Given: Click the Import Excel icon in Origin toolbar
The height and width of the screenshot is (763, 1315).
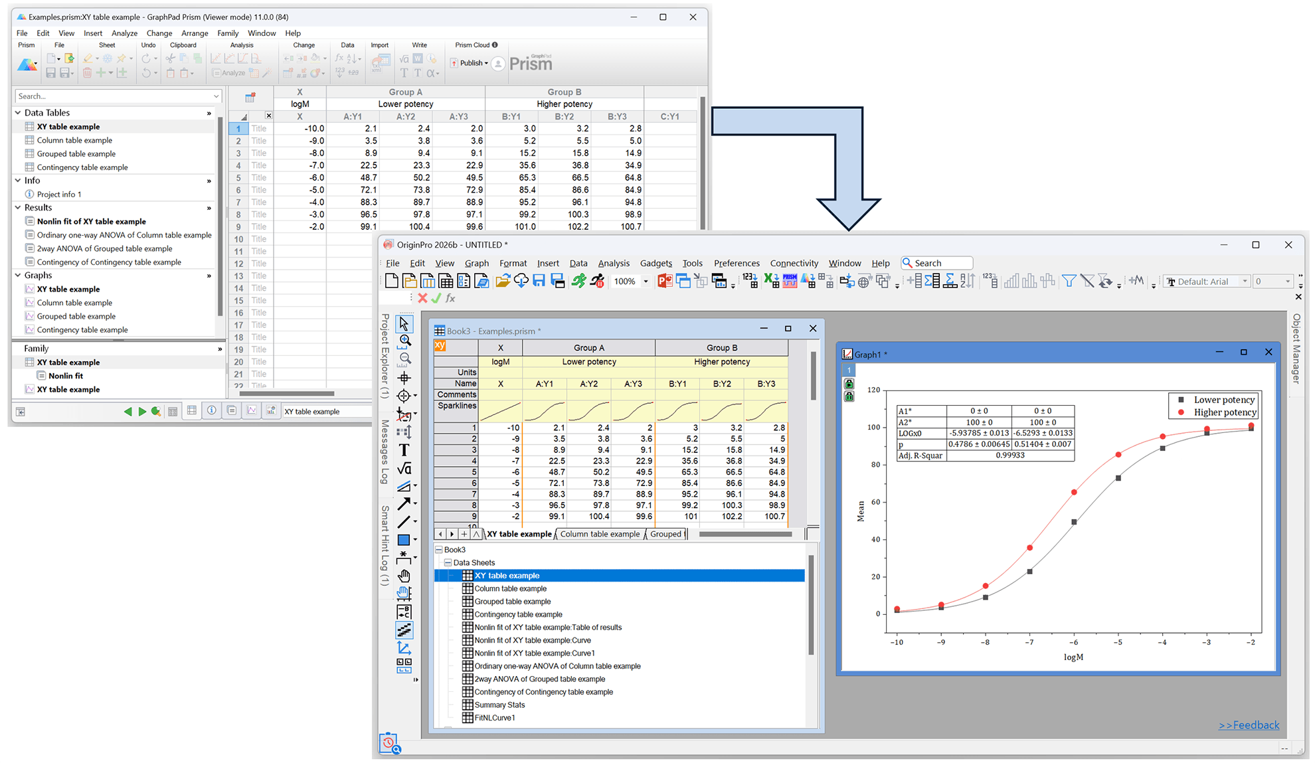Looking at the screenshot, I should coord(771,281).
